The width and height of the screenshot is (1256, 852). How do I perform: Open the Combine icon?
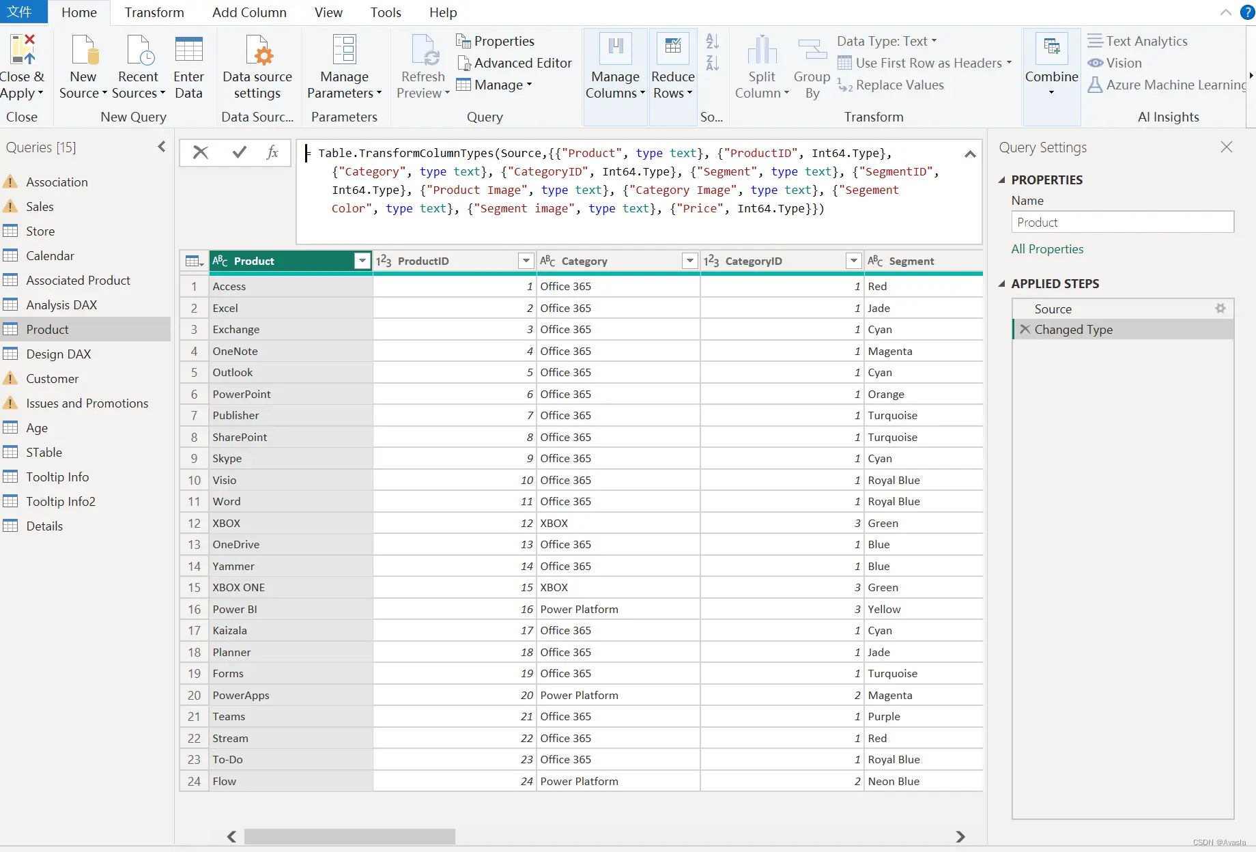click(1051, 48)
